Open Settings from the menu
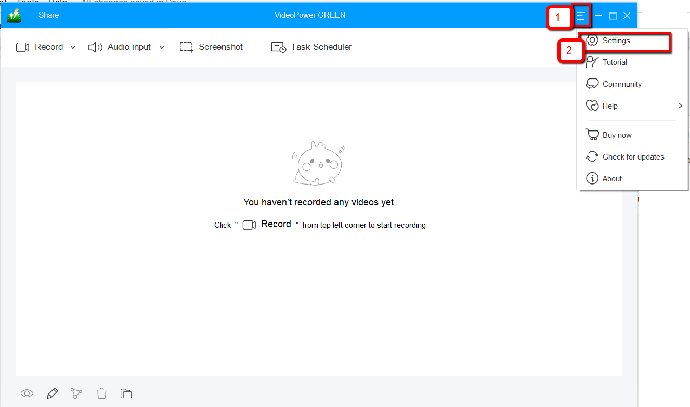The width and height of the screenshot is (690, 407). click(x=616, y=40)
